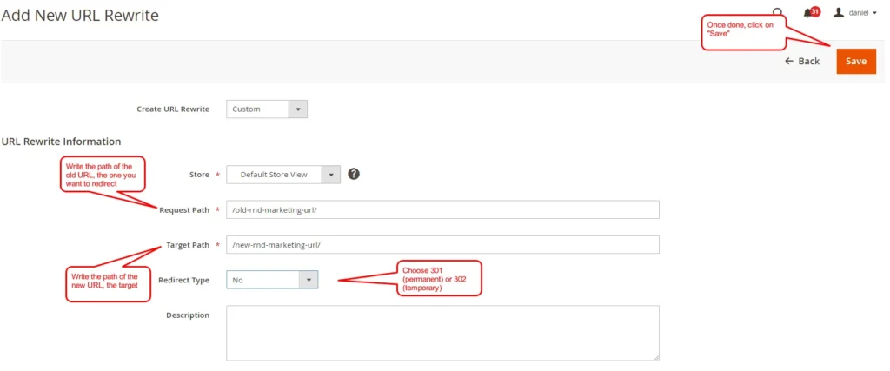Screen dimensions: 890x371
Task: Click the user avatar icon beside daniel
Action: click(839, 12)
